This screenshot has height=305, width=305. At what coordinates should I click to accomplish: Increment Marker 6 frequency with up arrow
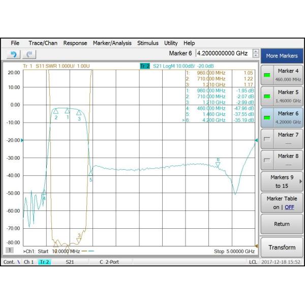point(255,51)
